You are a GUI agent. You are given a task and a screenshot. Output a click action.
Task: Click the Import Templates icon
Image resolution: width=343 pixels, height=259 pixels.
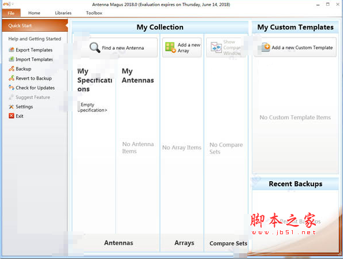point(12,59)
